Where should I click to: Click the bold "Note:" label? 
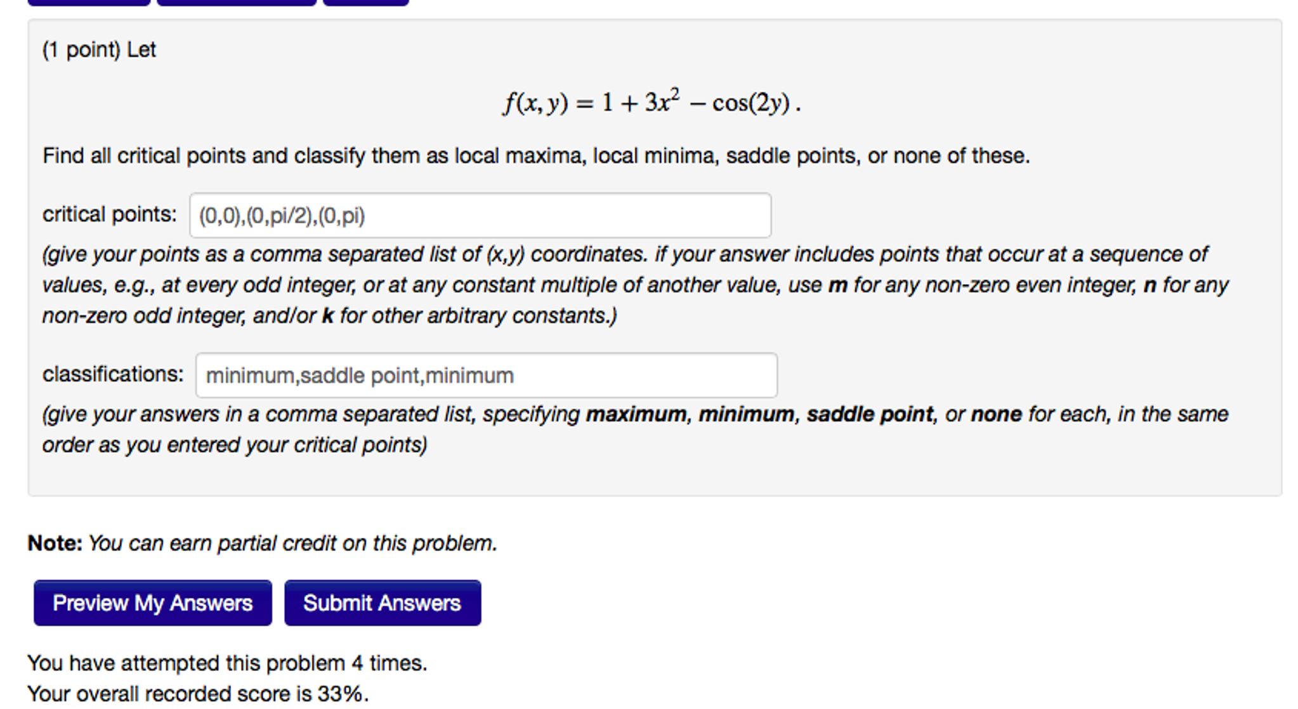click(x=55, y=543)
